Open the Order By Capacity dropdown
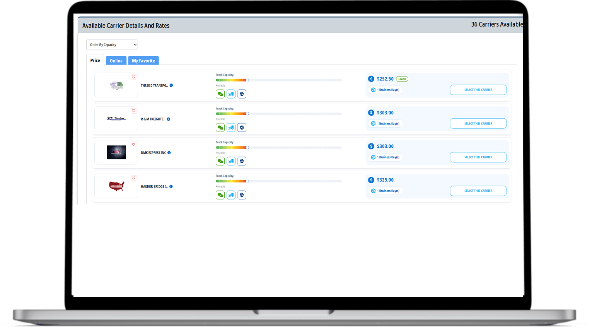The image size is (597, 331). coord(112,45)
